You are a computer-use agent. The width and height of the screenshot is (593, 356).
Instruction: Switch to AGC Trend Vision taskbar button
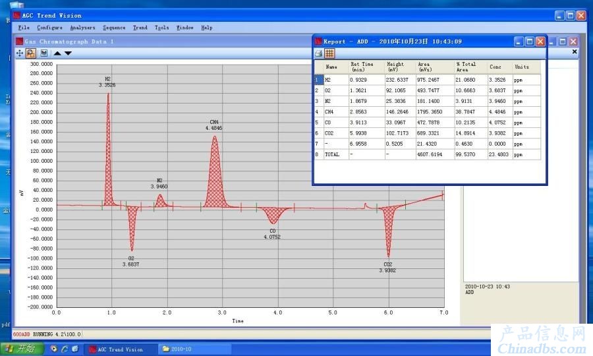pos(121,349)
